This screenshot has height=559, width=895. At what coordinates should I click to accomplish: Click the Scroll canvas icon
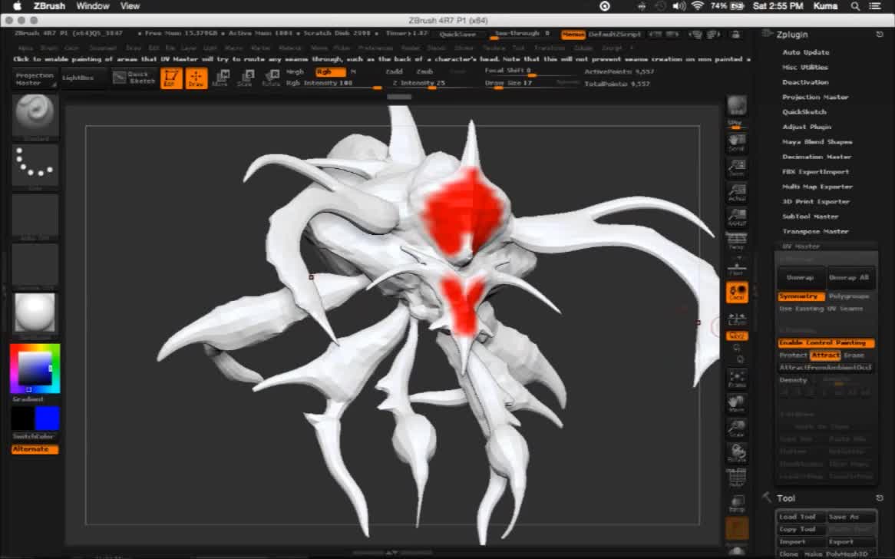[736, 143]
